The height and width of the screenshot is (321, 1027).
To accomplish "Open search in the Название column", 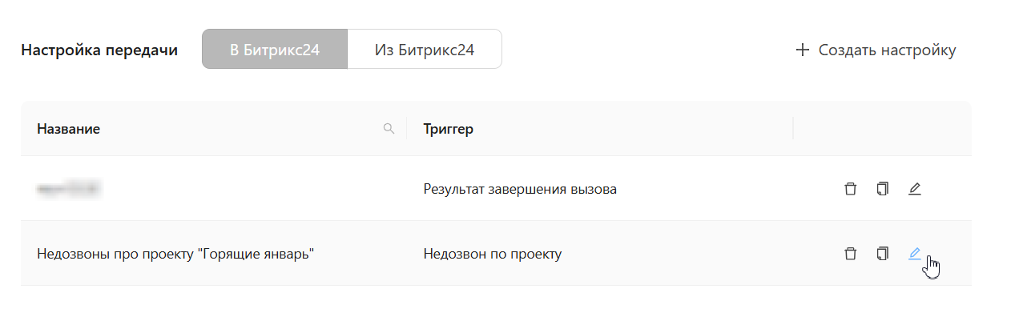I will (389, 128).
